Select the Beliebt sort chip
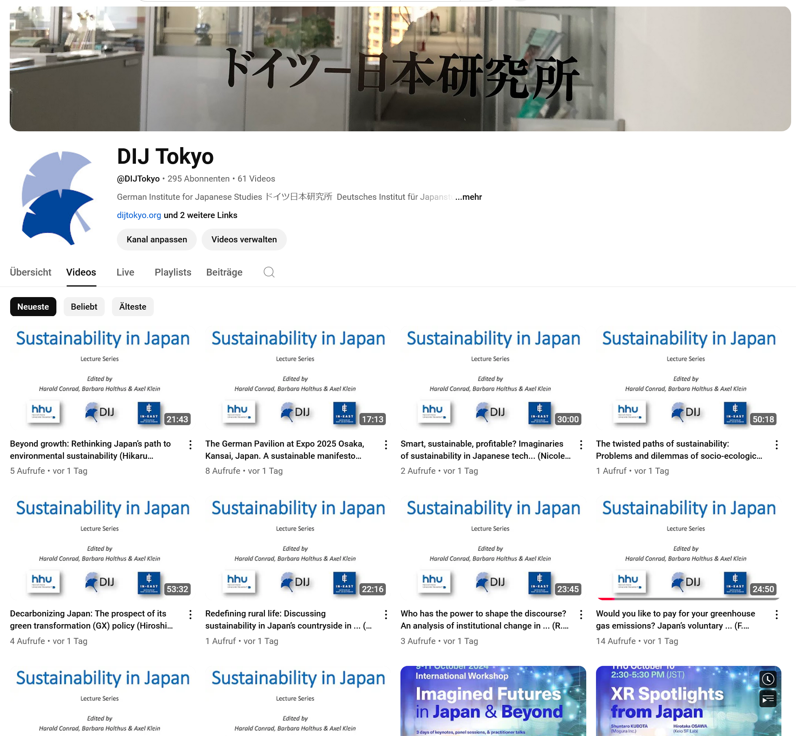The width and height of the screenshot is (796, 736). [84, 307]
